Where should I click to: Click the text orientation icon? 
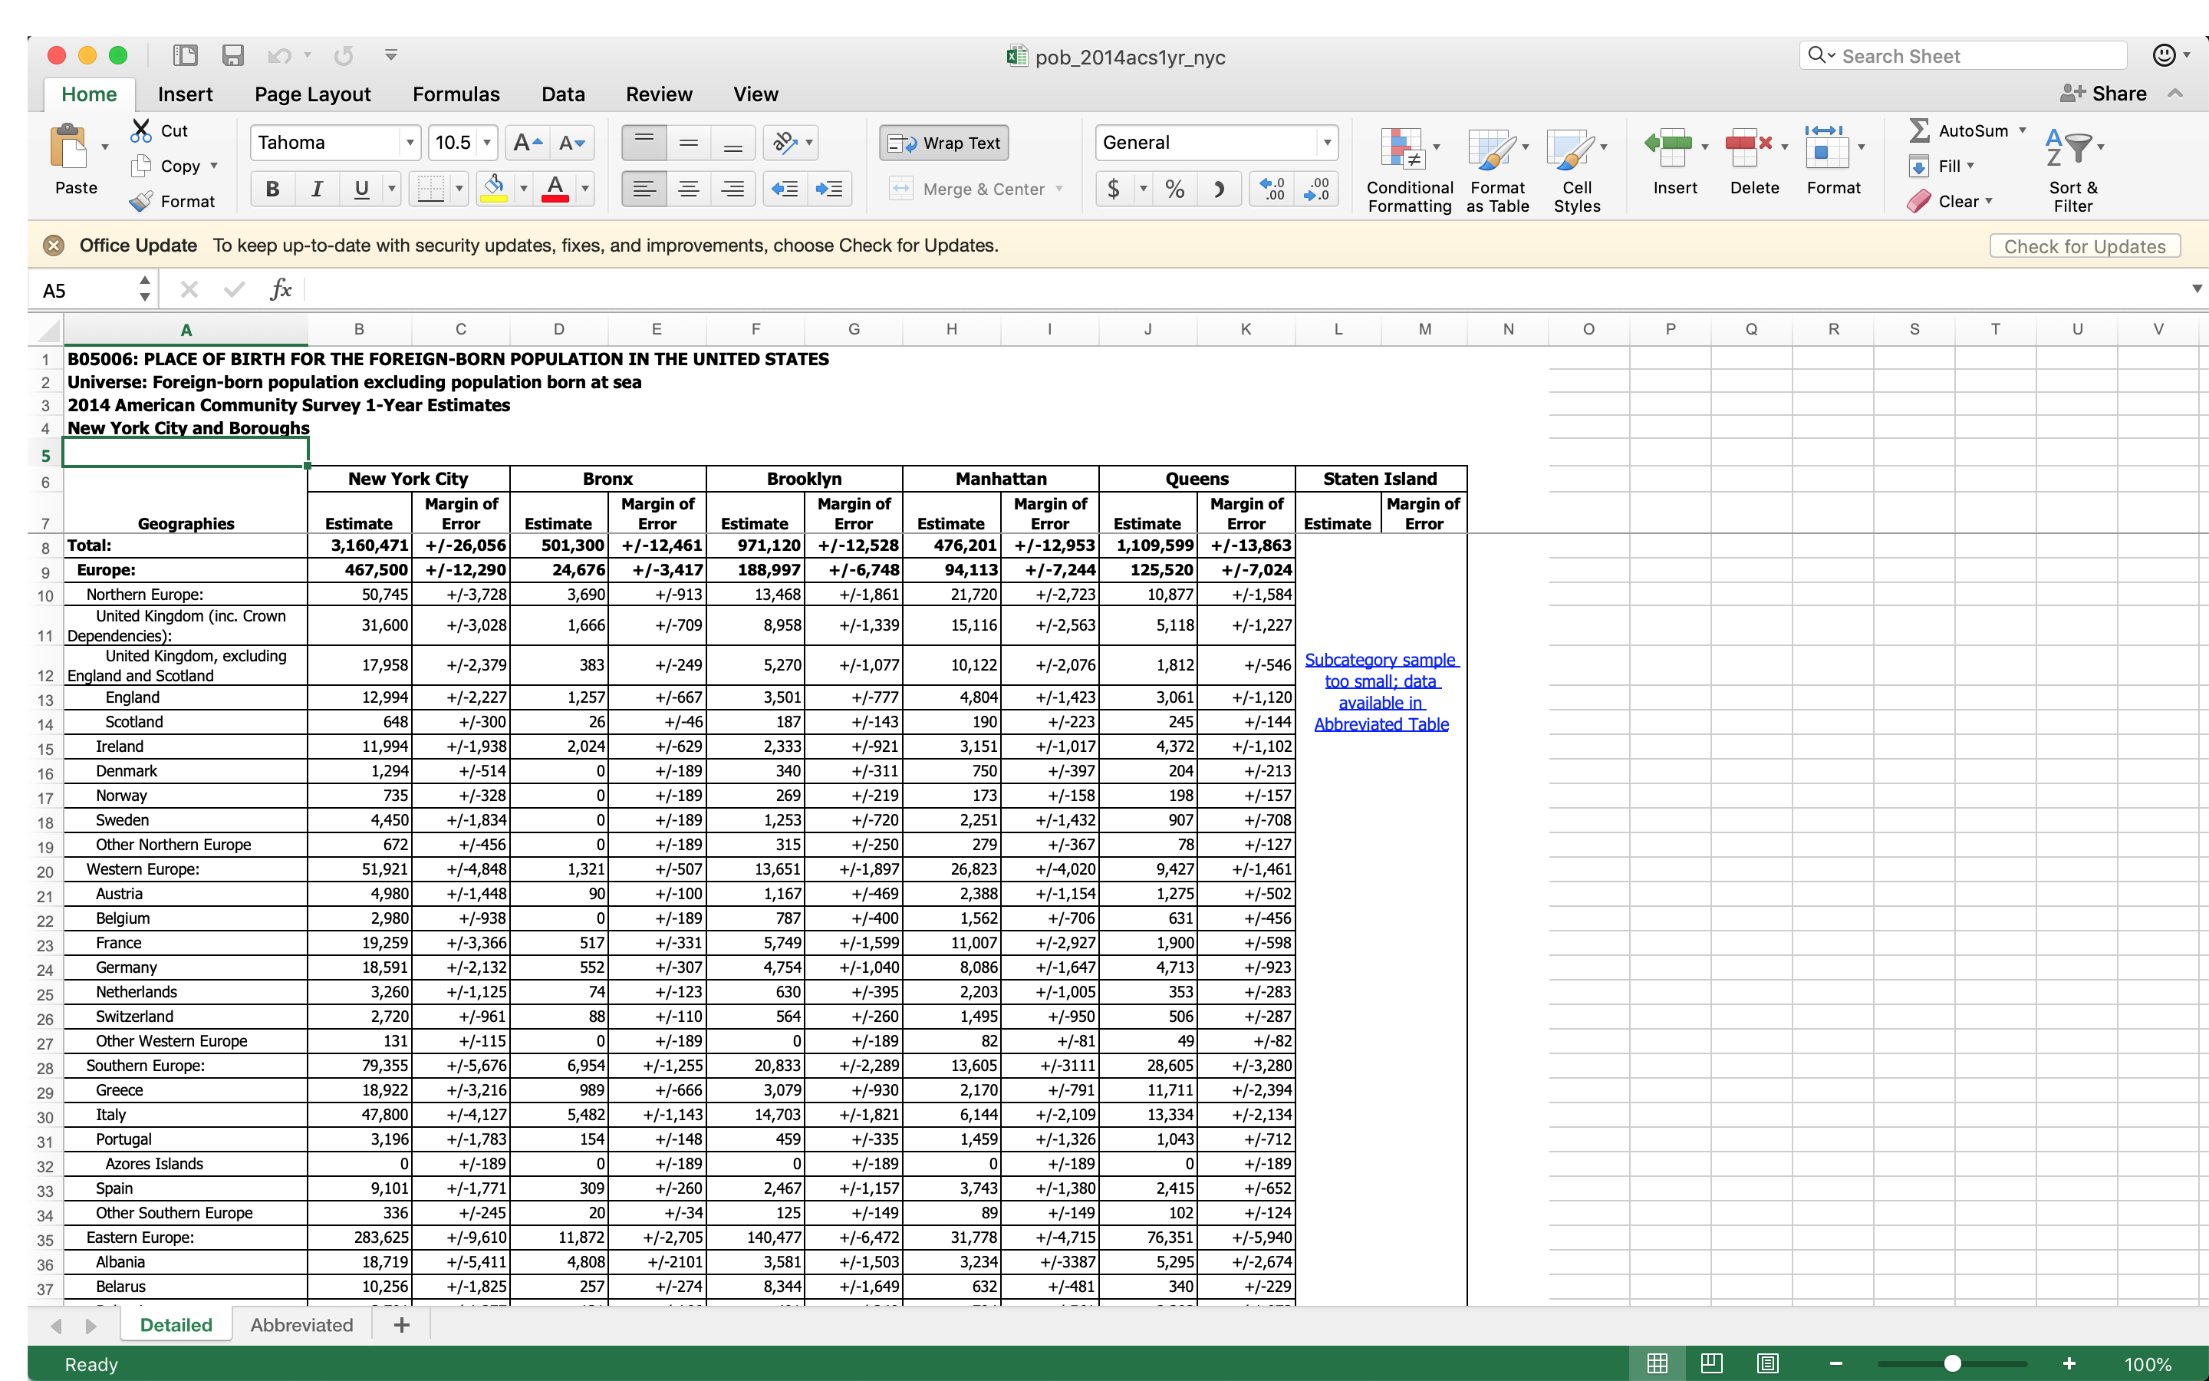point(785,143)
